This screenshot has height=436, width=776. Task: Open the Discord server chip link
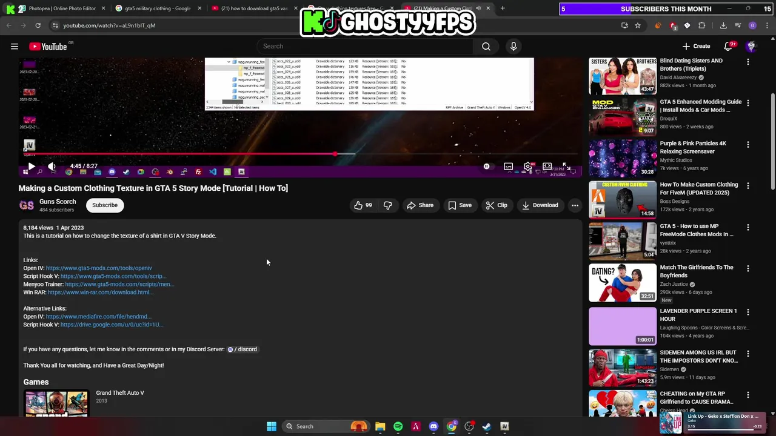tap(242, 349)
